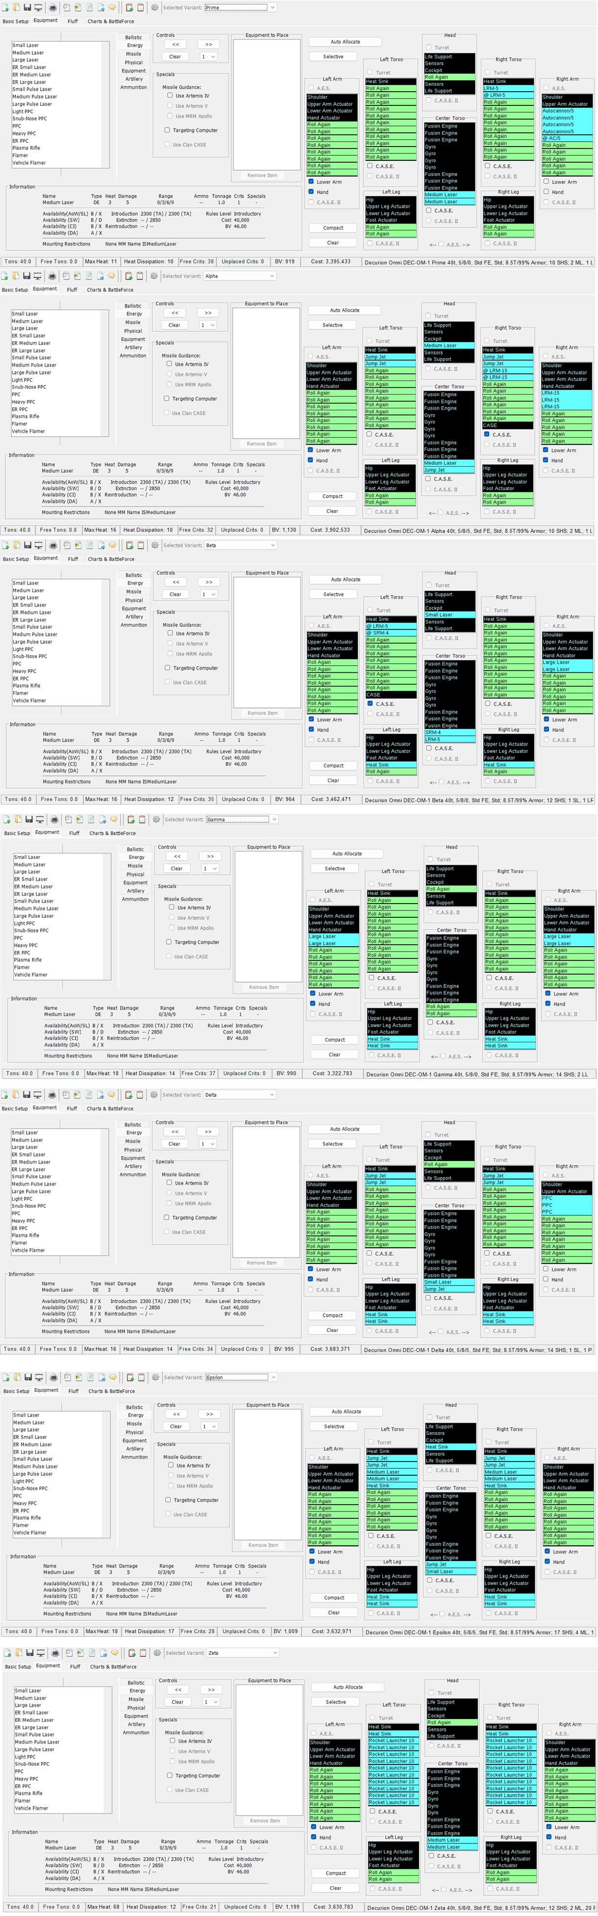Click delete variant clipboard icon in Beta toolbar
598x1916 pixels.
[141, 545]
